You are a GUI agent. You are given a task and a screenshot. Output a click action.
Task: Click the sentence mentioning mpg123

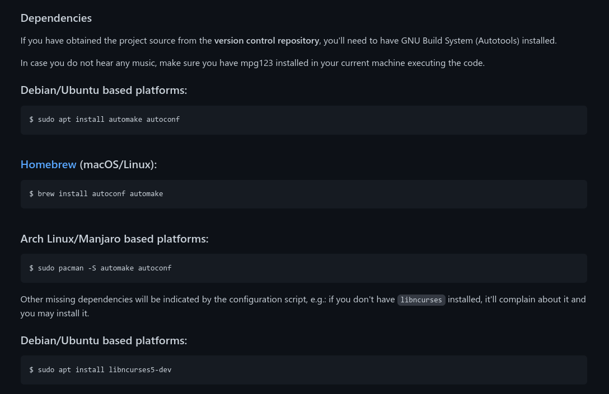point(252,63)
